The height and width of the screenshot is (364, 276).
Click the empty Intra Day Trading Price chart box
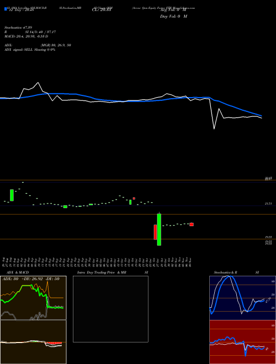click(x=110, y=309)
